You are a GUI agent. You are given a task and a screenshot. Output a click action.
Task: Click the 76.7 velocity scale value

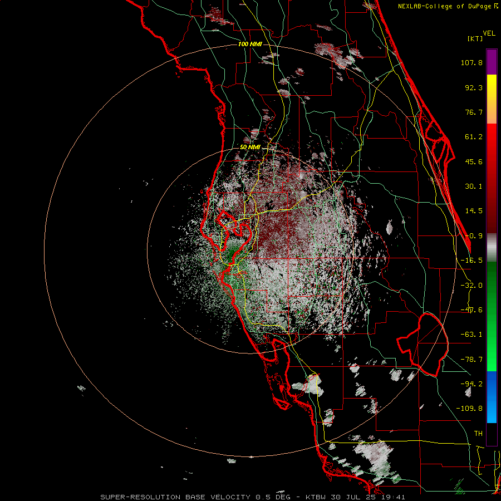click(474, 112)
